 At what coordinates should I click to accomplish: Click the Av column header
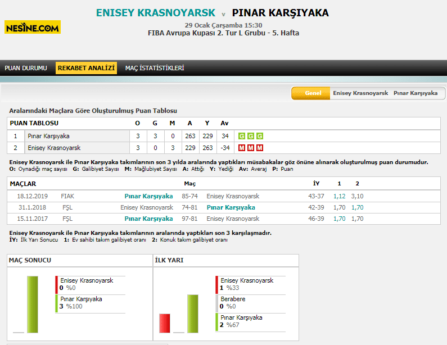click(224, 123)
